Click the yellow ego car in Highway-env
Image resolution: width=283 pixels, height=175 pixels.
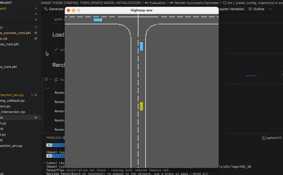[141, 106]
